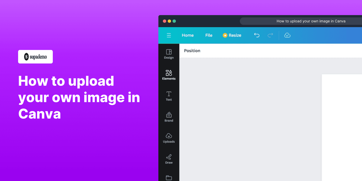Open Uploads from the sidebar
The width and height of the screenshot is (362, 181).
pos(169,138)
